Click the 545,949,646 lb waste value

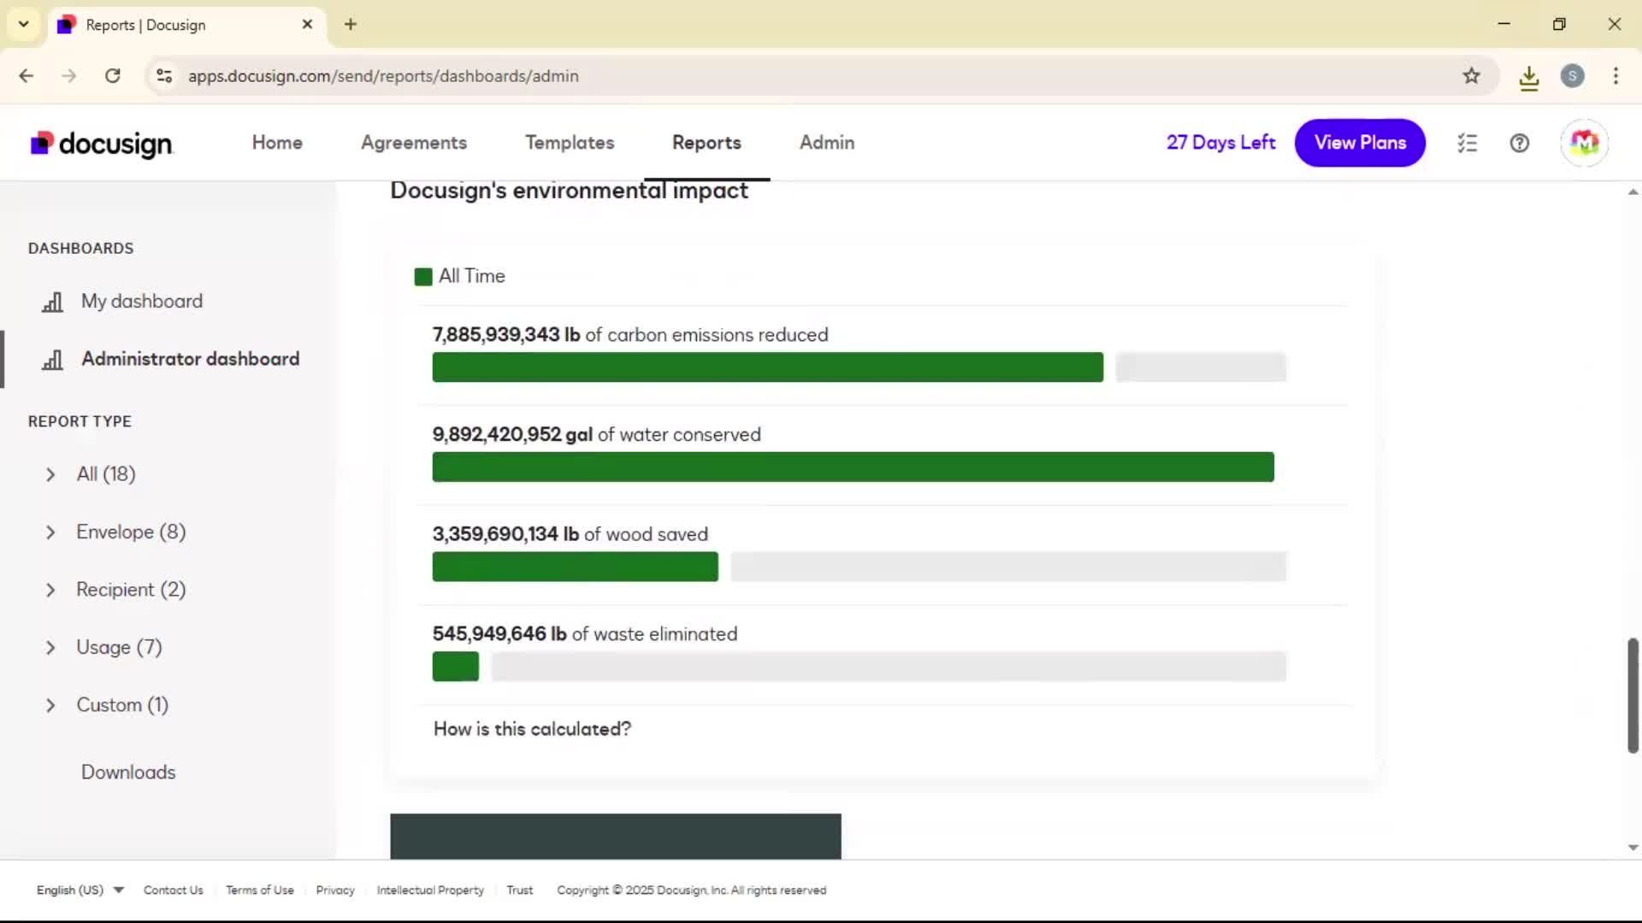(x=499, y=634)
